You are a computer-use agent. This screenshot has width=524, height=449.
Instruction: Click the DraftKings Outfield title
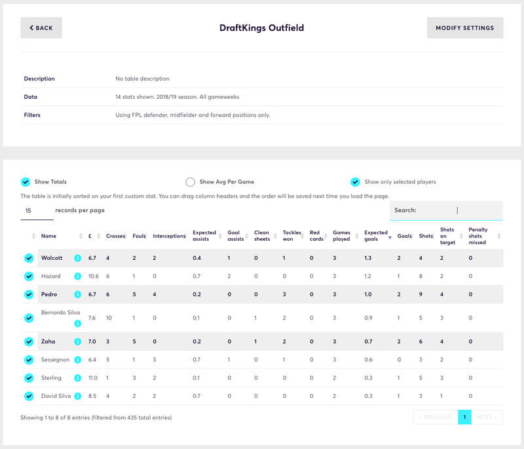261,27
